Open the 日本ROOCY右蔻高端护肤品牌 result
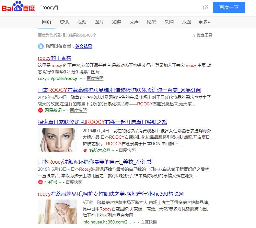 120,90
